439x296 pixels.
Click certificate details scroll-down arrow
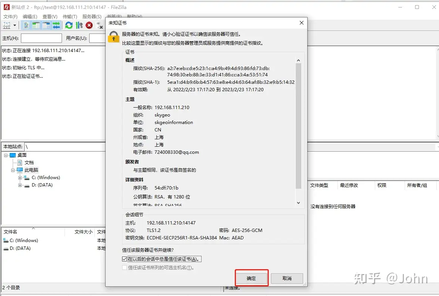pyautogui.click(x=299, y=203)
